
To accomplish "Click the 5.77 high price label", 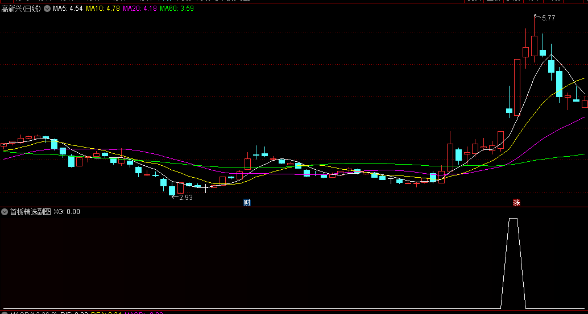I will (x=549, y=18).
